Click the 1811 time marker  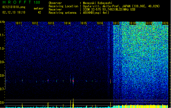pos(18,23)
